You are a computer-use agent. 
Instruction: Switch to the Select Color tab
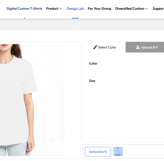tap(104, 47)
